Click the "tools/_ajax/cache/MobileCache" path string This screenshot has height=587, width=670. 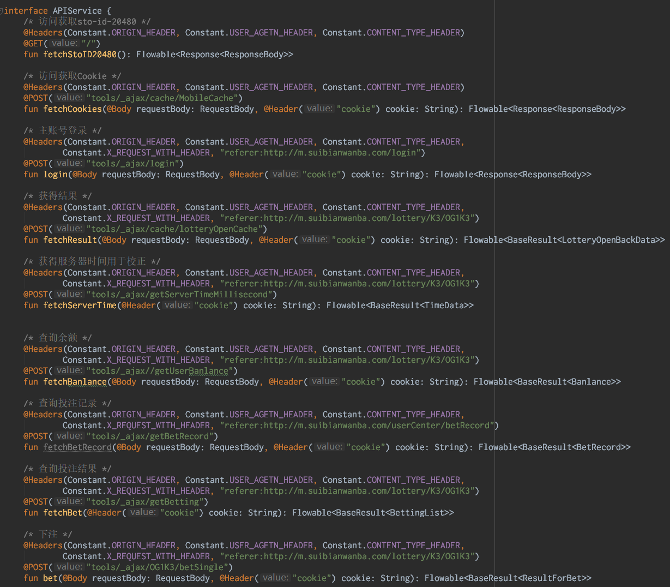click(164, 98)
